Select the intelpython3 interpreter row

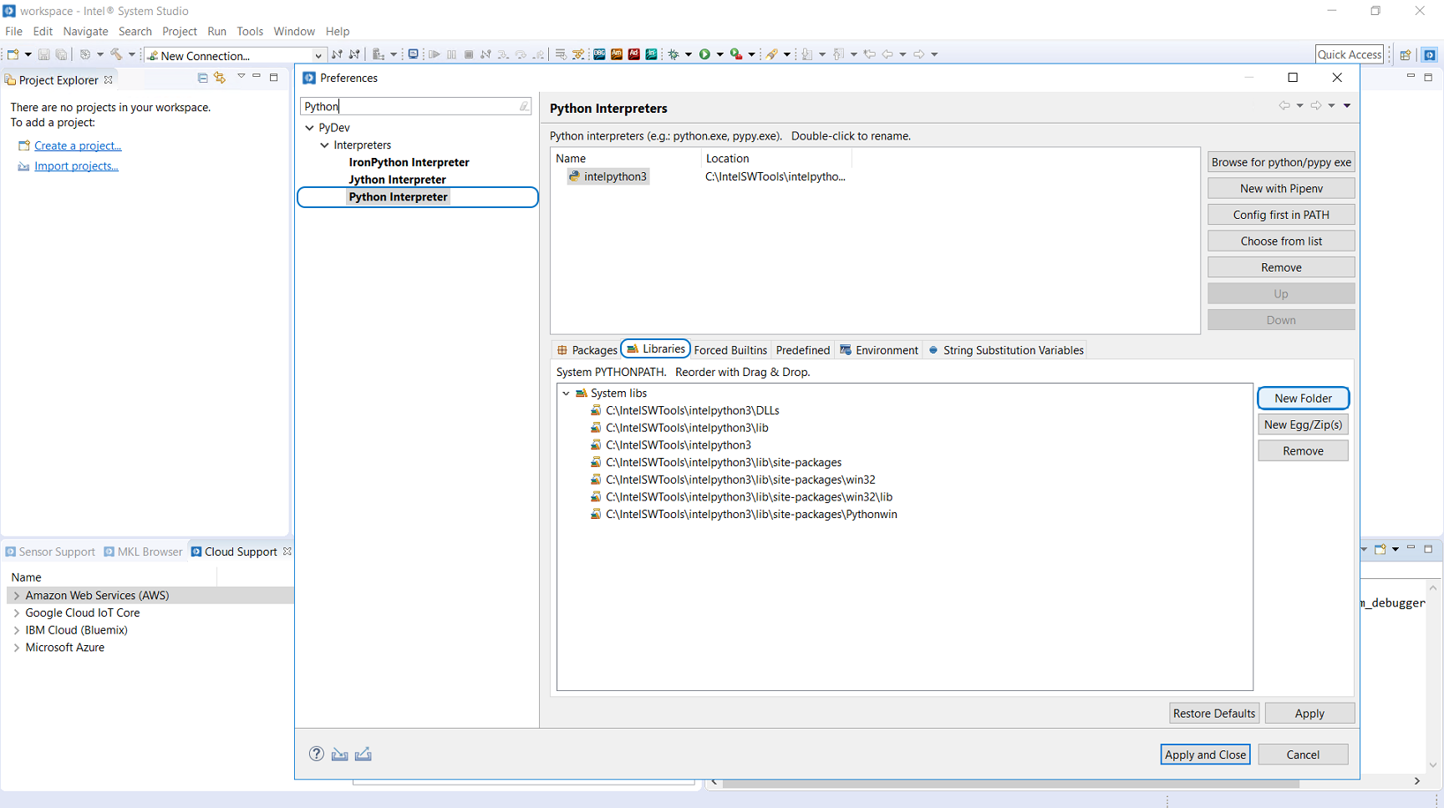pyautogui.click(x=608, y=176)
